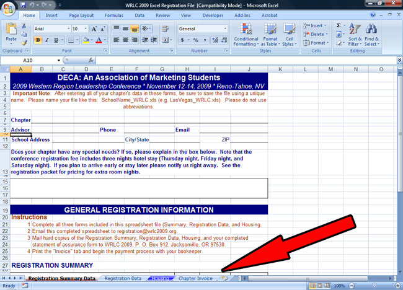Select all cells corner button

coord(5,69)
